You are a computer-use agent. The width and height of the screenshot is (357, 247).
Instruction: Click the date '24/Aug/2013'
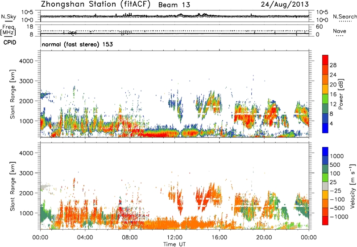pos(285,4)
